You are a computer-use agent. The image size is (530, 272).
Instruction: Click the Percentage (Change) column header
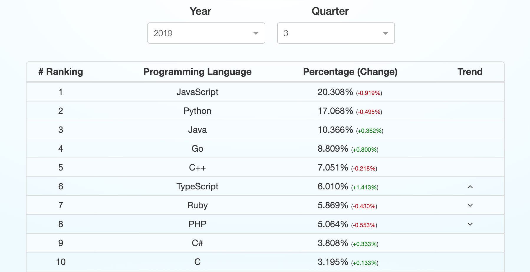(350, 72)
